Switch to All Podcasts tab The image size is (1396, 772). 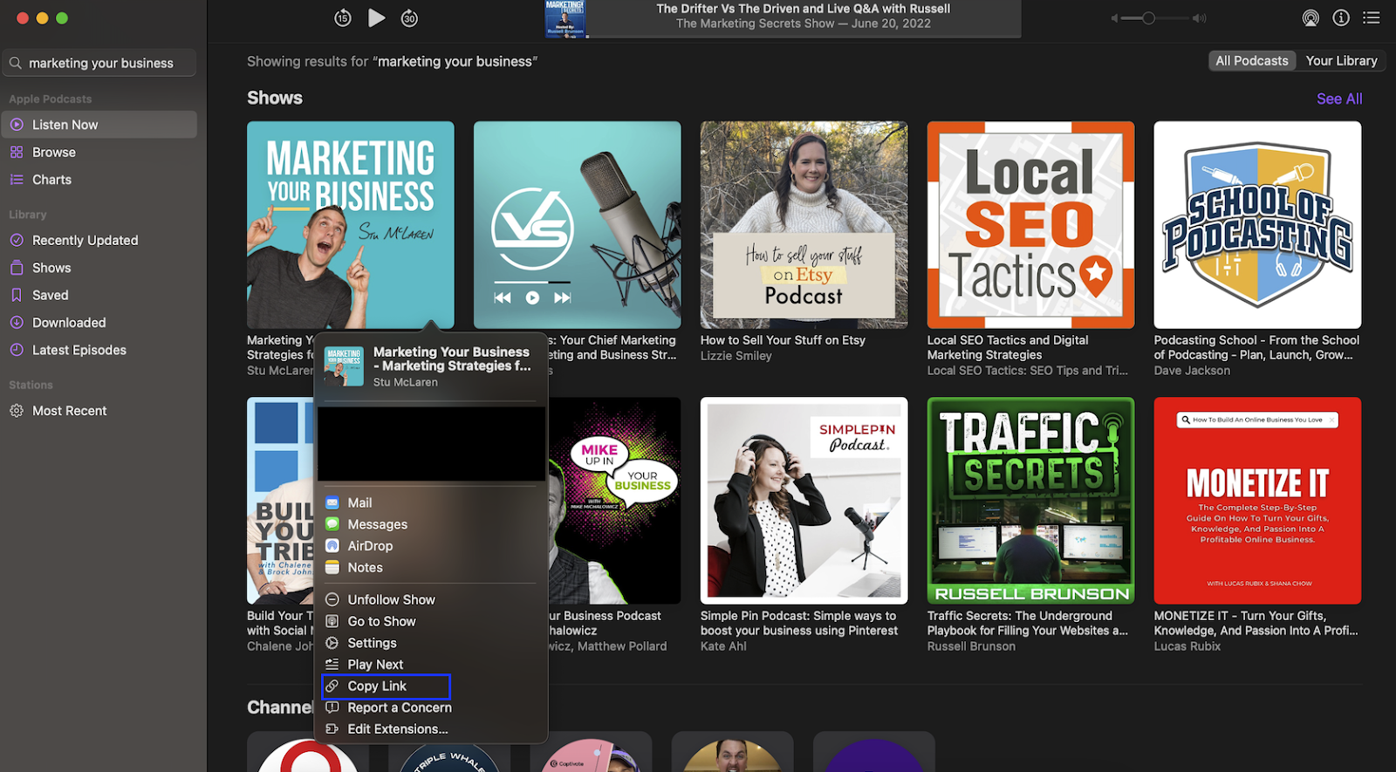[1251, 60]
